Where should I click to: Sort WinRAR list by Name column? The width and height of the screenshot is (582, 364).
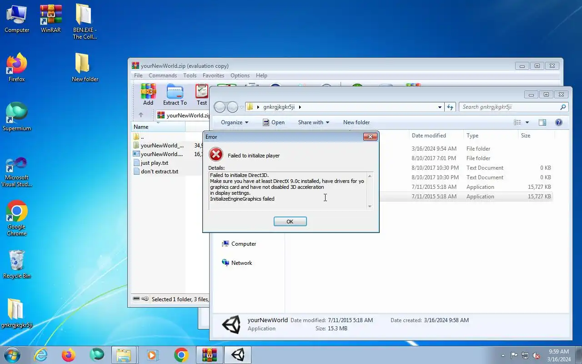click(x=158, y=127)
